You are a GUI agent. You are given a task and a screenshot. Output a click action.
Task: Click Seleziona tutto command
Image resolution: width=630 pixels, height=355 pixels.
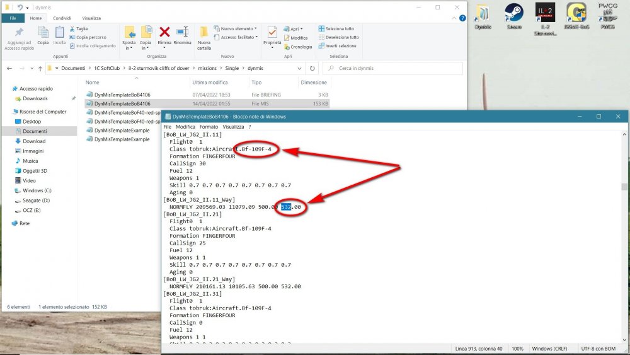tap(336, 28)
